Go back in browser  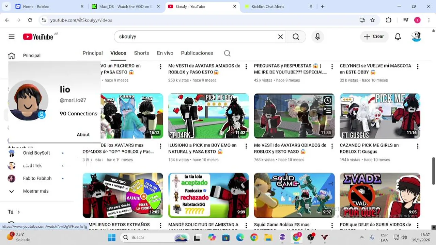[x=7, y=20]
